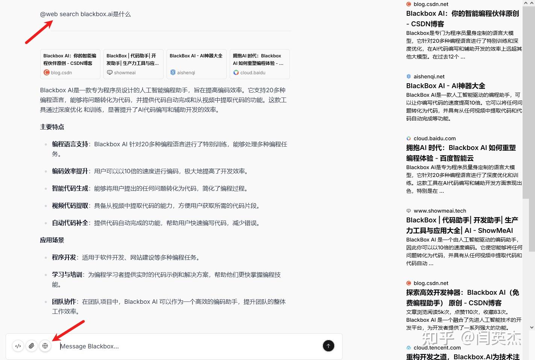The image size is (535, 360).
Task: Click snippet starting Blackbox是专门为程序员量身定制
Action: 464,45
